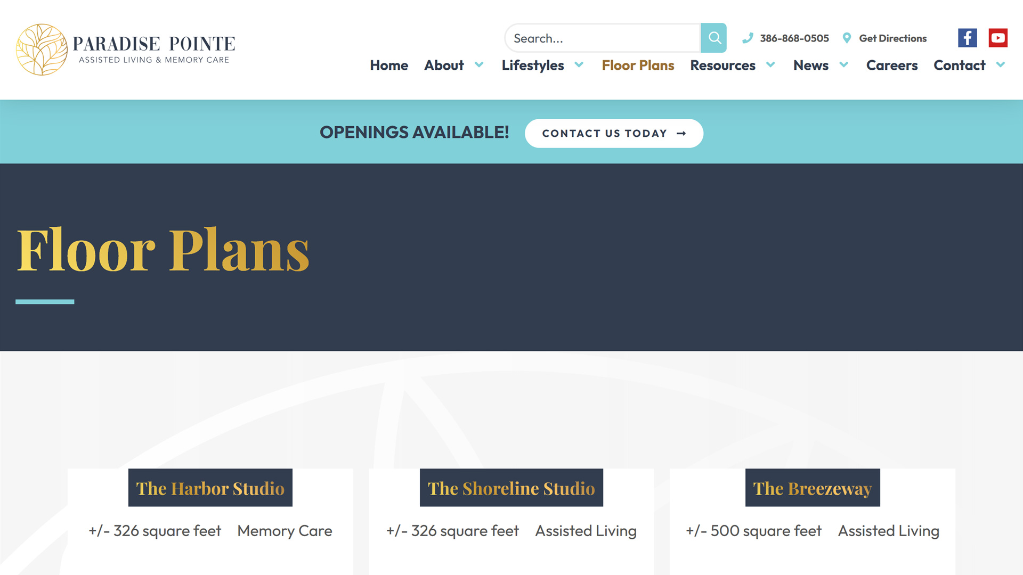Open the Careers page
The width and height of the screenshot is (1023, 575).
click(x=891, y=65)
